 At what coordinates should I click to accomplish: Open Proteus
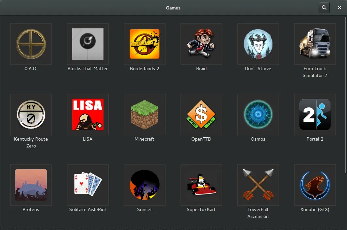(31, 185)
